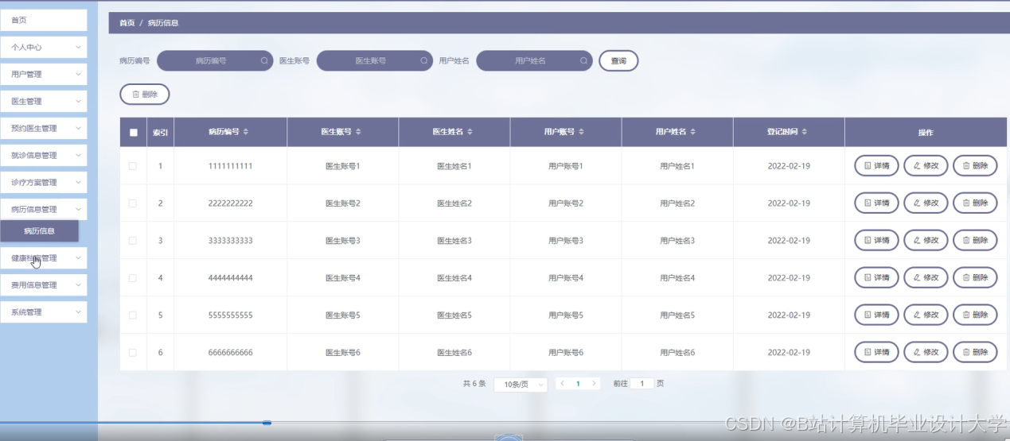Open 详情 for row 4444444444
Viewport: 1010px width, 441px height.
tap(876, 278)
